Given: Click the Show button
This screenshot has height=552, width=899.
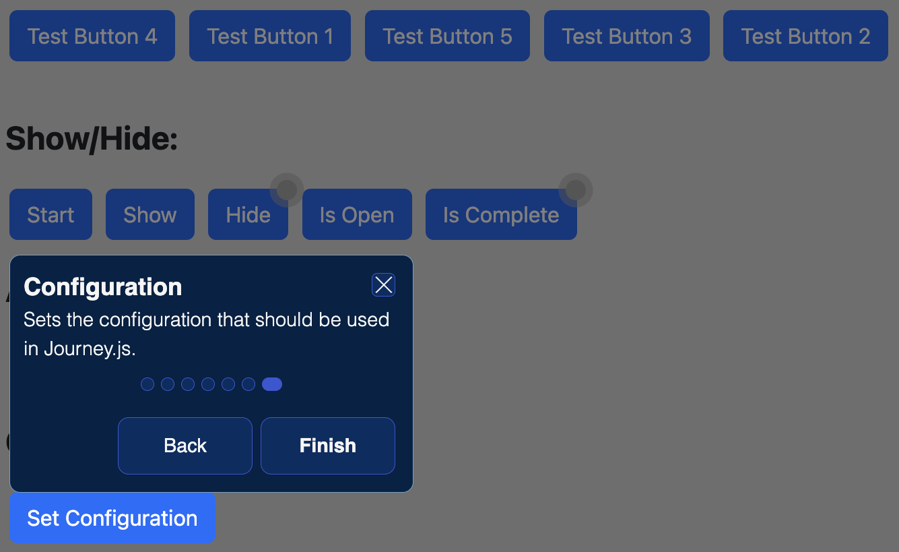Looking at the screenshot, I should (150, 215).
